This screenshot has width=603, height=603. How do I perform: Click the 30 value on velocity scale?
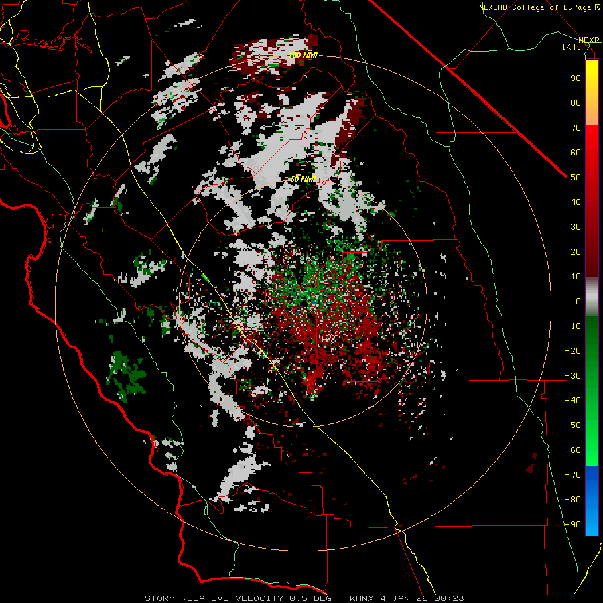(576, 227)
